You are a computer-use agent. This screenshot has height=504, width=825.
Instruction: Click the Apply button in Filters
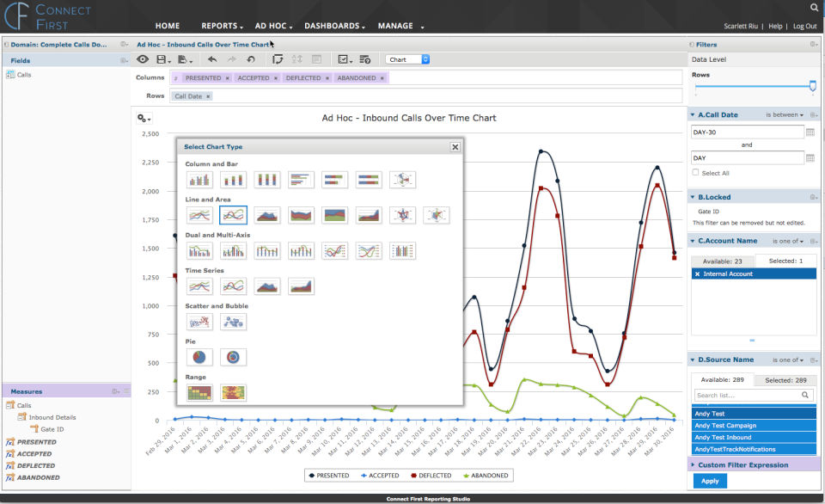710,481
